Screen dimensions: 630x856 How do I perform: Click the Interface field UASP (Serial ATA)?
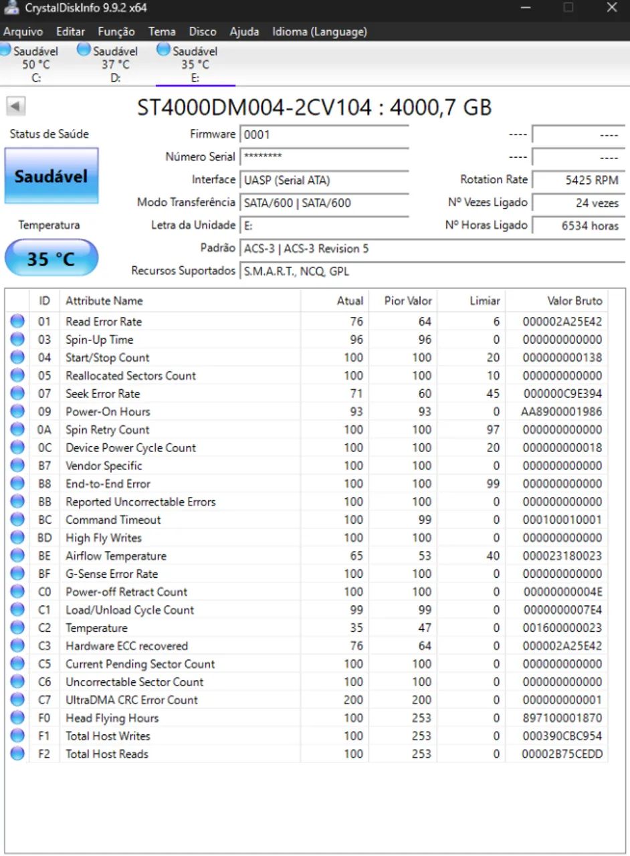(x=324, y=180)
